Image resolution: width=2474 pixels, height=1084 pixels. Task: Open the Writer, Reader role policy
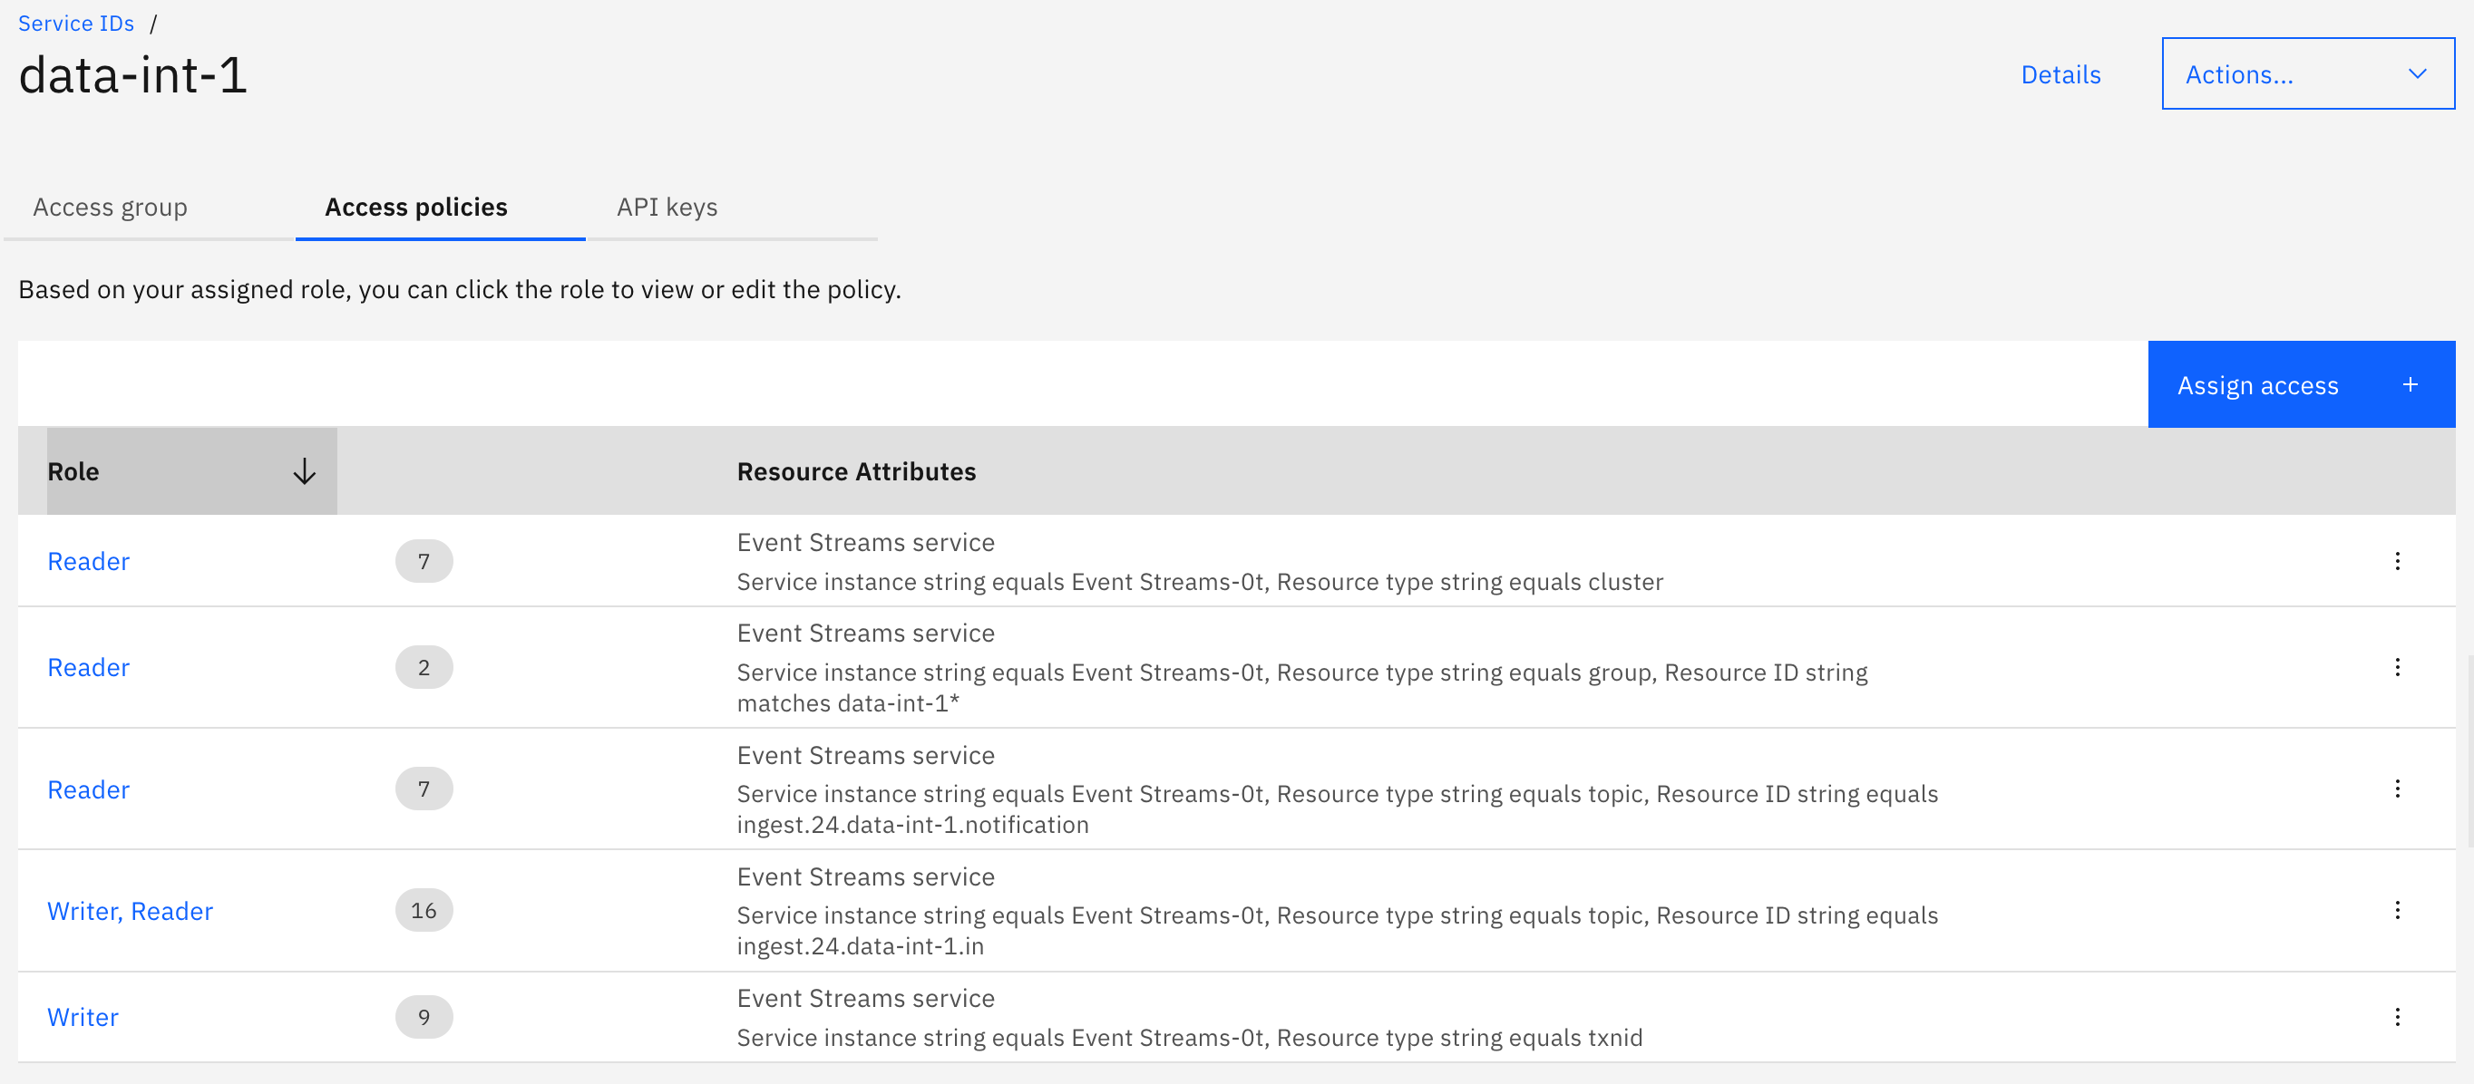[131, 911]
